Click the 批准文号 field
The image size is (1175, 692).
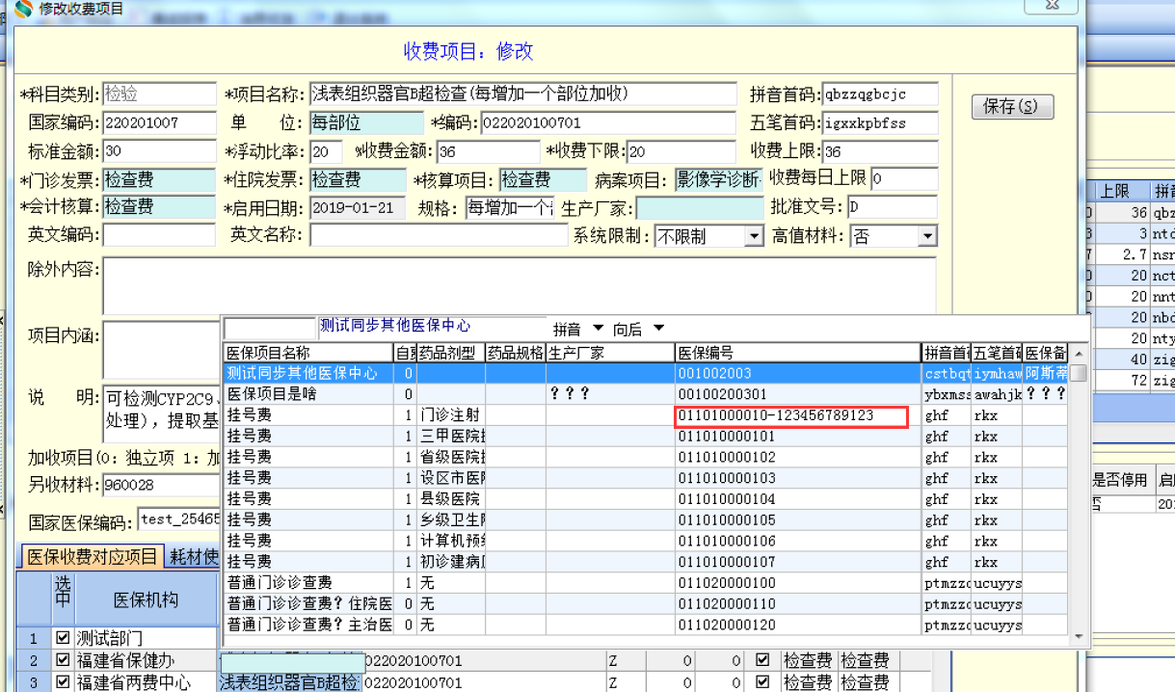[892, 206]
